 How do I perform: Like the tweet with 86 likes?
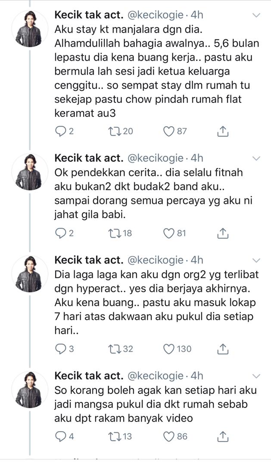168,437
